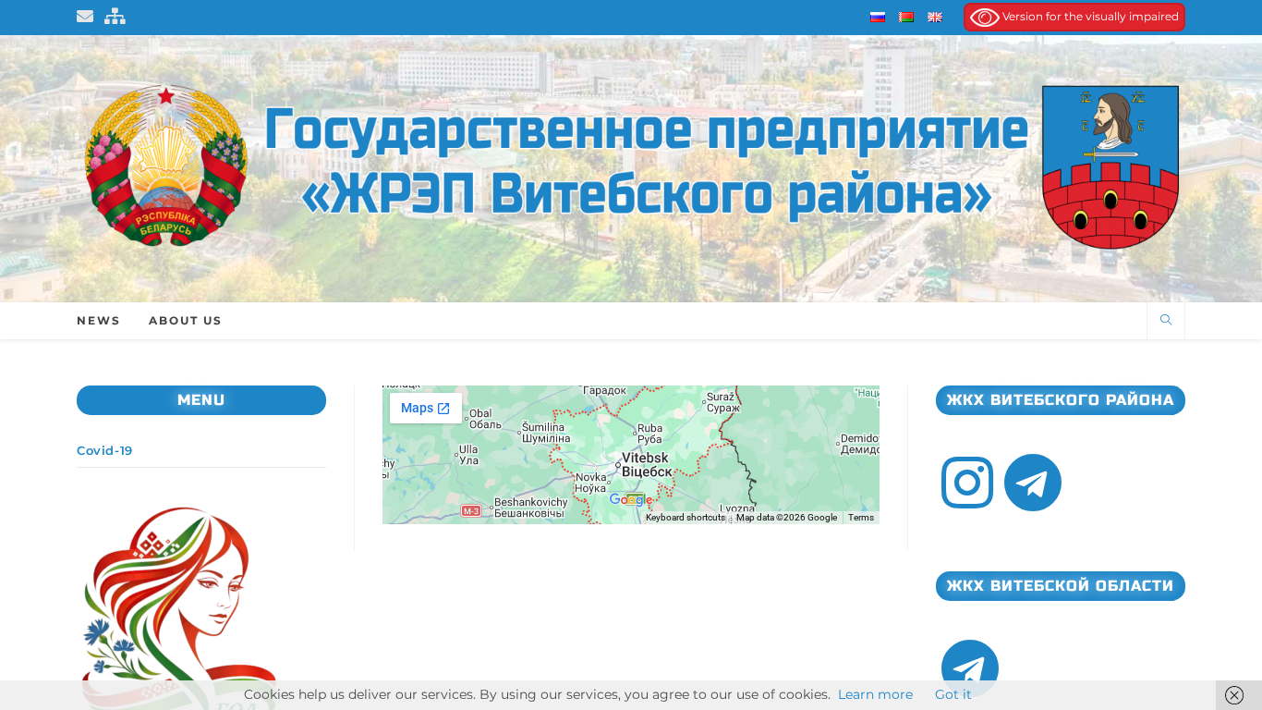Open the sitemap icon in top bar

pyautogui.click(x=115, y=16)
